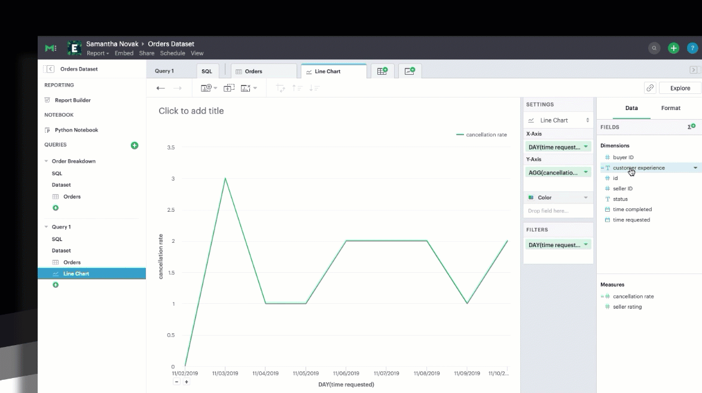Click the help question mark icon
The image size is (702, 393).
pos(692,48)
